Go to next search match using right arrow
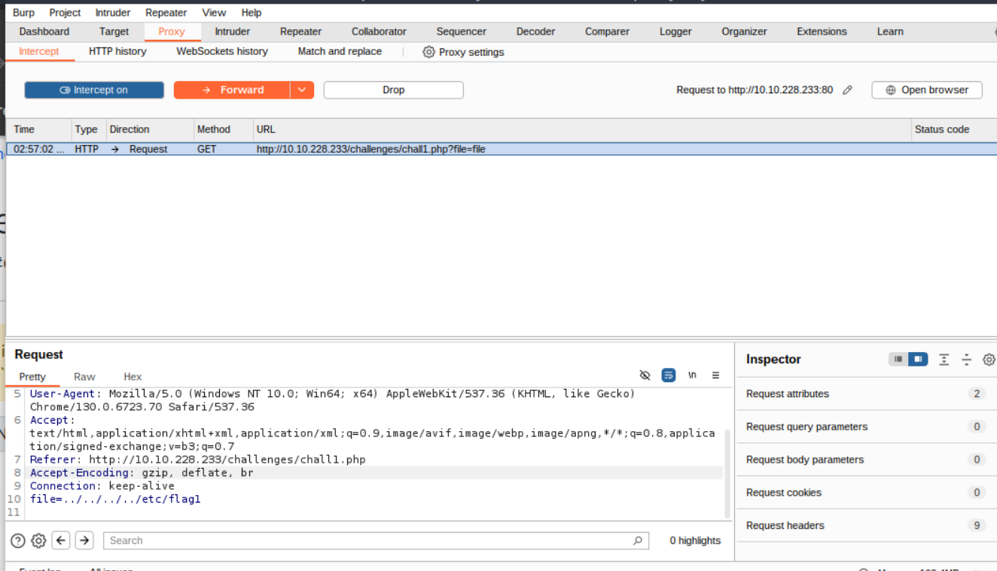 pos(84,540)
